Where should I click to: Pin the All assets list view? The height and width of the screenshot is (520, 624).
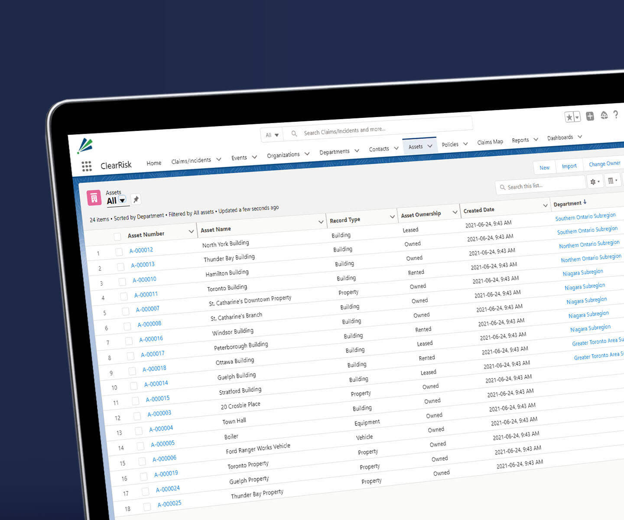[x=136, y=199]
